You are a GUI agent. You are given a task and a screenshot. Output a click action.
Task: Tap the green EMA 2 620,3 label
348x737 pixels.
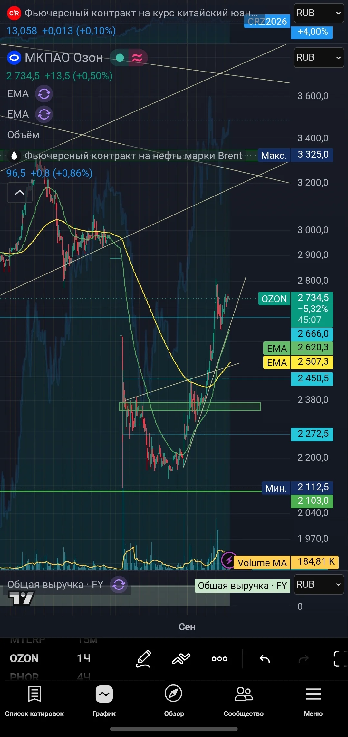point(298,348)
